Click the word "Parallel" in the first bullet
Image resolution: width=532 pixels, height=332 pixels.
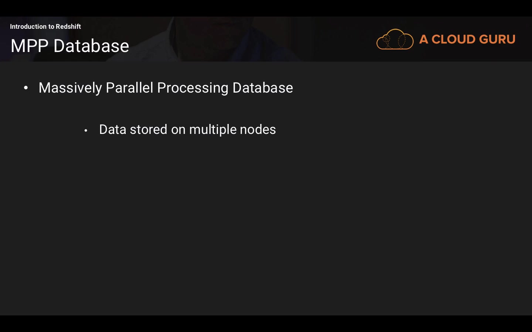[x=129, y=88]
